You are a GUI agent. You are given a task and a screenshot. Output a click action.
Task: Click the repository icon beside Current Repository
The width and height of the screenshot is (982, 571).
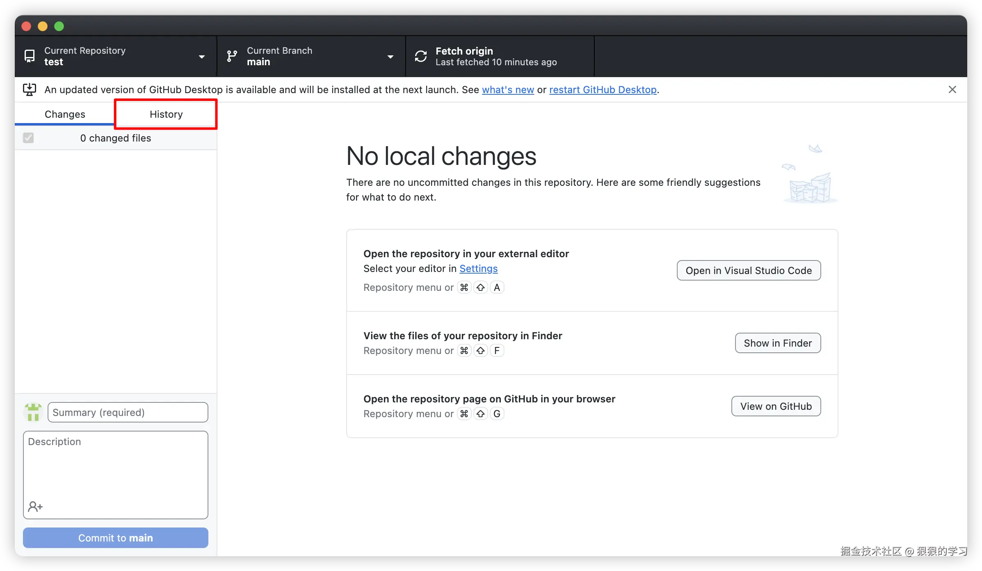coord(30,56)
